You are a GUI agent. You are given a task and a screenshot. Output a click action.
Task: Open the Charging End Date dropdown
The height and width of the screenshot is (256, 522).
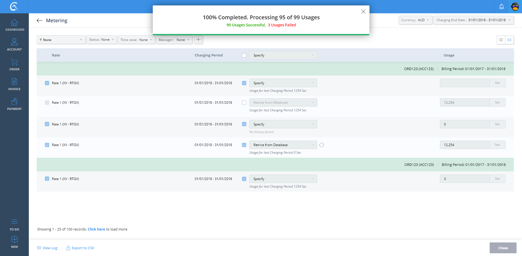click(x=473, y=20)
